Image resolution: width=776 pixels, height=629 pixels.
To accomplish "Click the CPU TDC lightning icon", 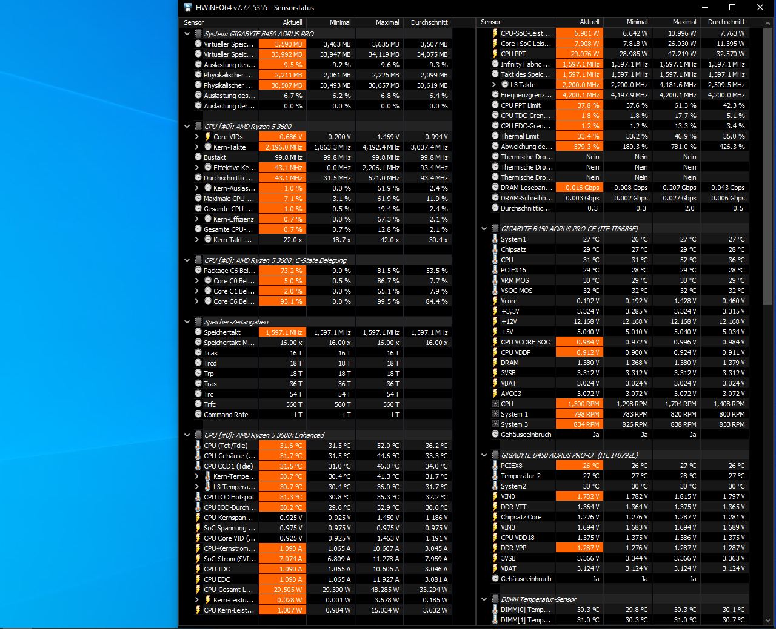I will coord(198,569).
